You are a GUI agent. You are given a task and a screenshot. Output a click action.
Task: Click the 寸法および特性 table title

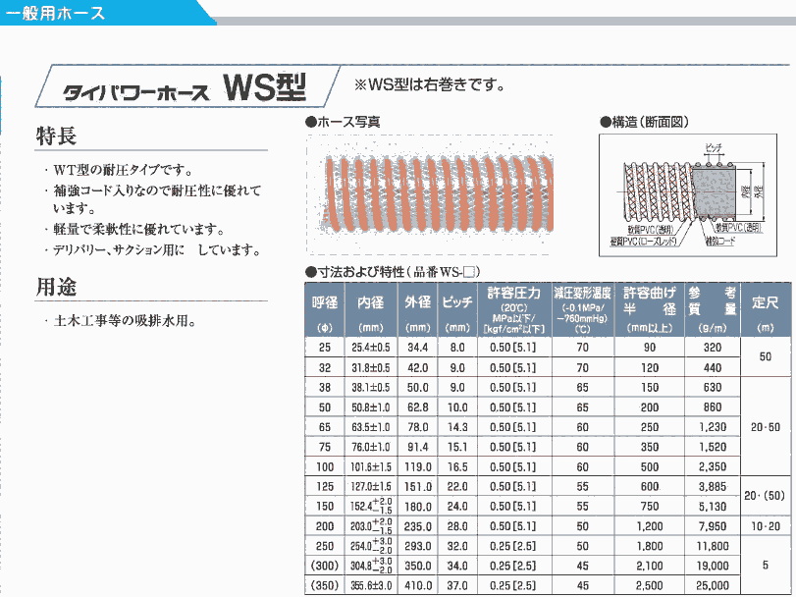[392, 272]
